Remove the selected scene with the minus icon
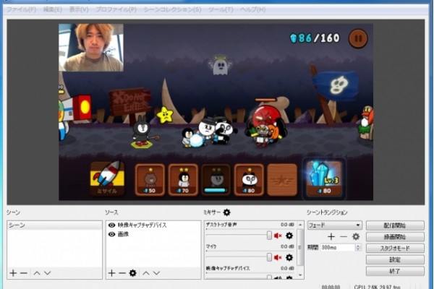 [x=24, y=273]
